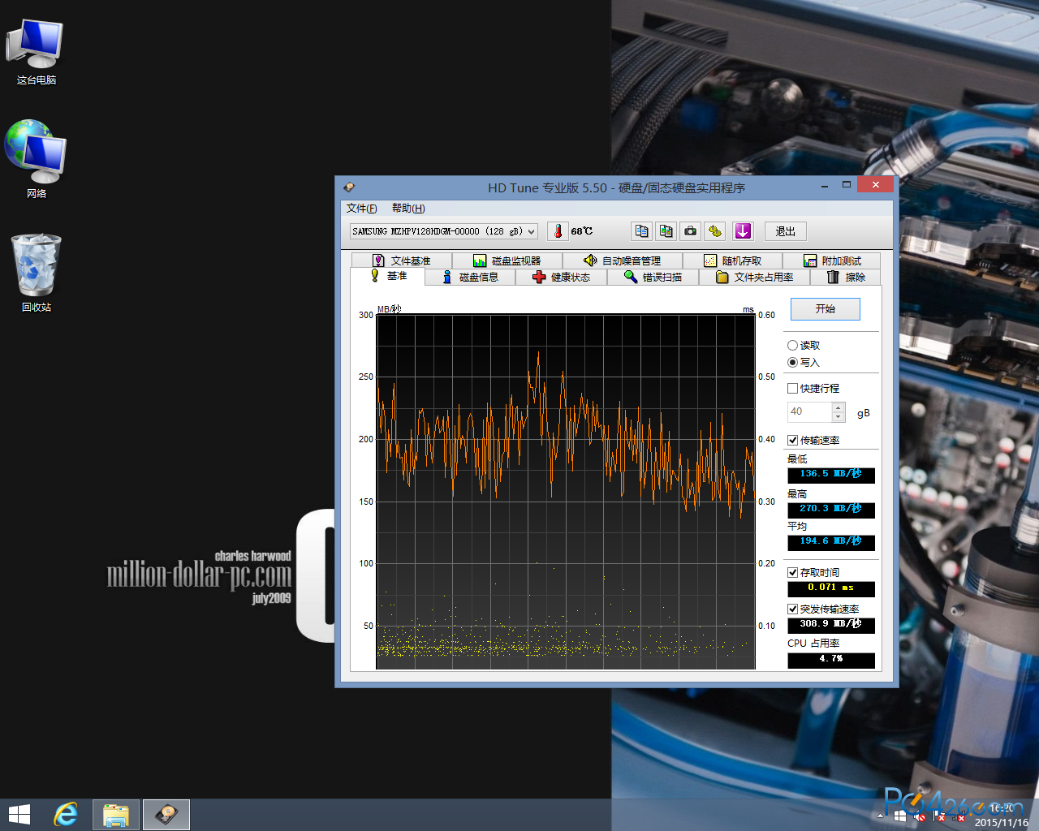Click the copy text to clipboard icon
Screen dimensions: 1039x831
point(641,231)
